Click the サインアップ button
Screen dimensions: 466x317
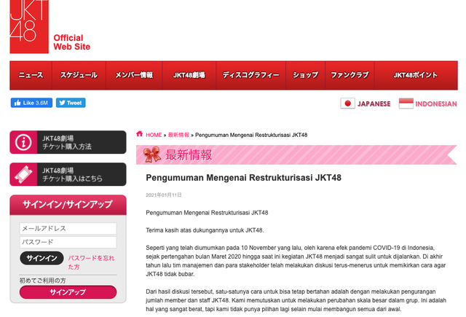[68, 292]
